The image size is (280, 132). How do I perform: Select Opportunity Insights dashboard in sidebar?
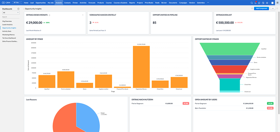coord(9,28)
